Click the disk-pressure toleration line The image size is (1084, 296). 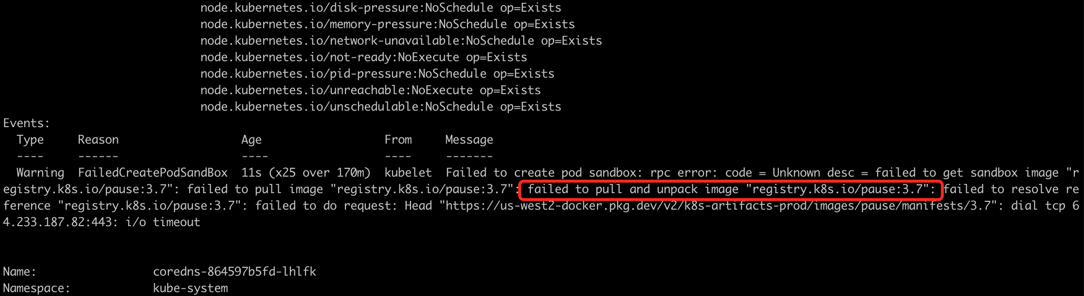(380, 8)
